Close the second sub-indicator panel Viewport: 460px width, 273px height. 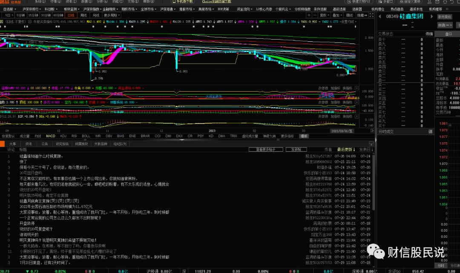click(357, 102)
